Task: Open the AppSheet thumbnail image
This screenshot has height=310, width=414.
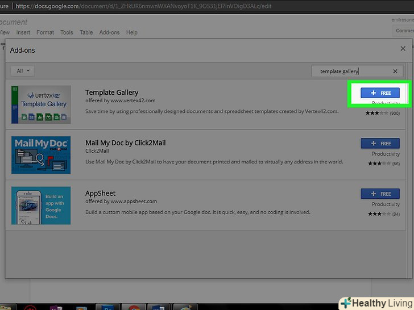Action: pyautogui.click(x=41, y=205)
